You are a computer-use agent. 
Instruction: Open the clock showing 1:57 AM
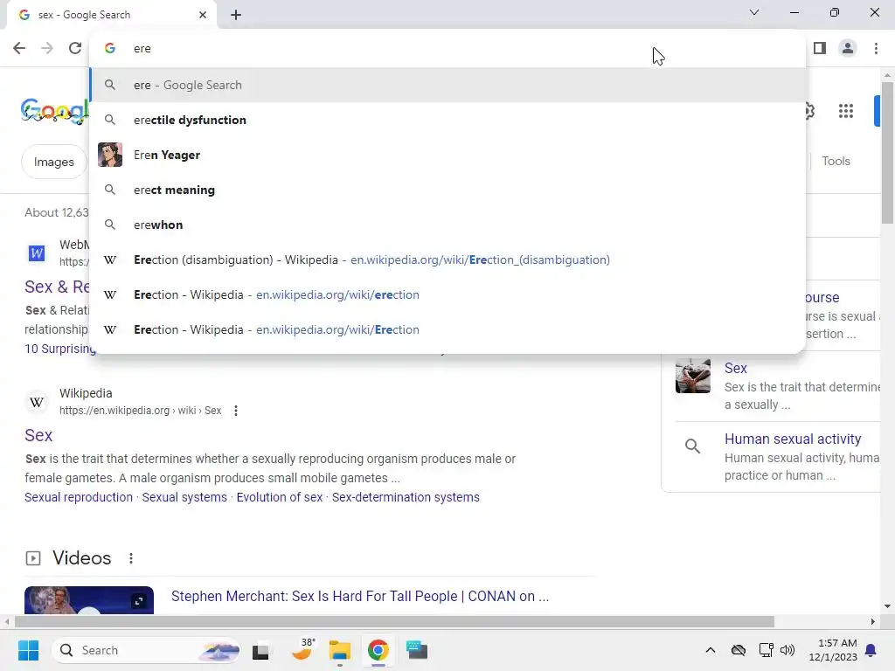click(833, 650)
